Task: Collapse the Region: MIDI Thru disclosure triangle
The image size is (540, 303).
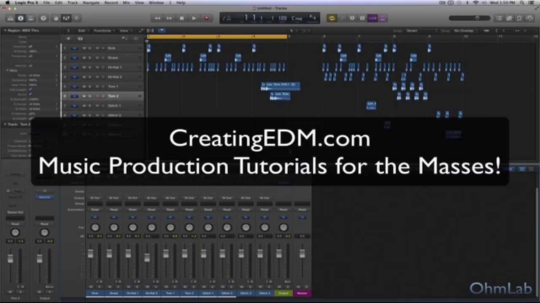Action: pyautogui.click(x=5, y=30)
